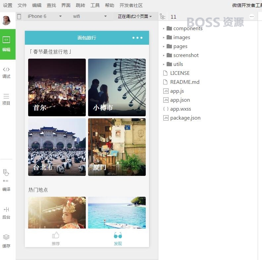
Task: Select the app.json file name
Action: point(180,100)
